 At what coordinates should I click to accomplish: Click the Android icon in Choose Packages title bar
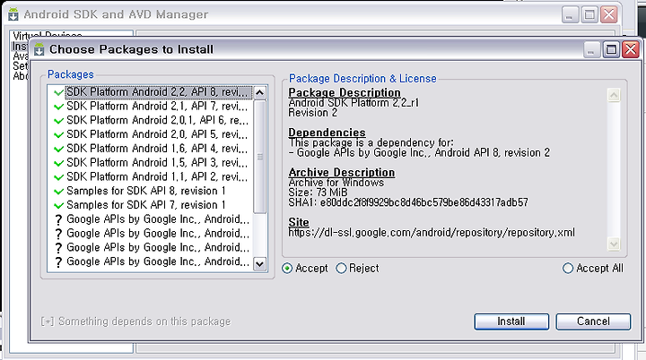point(39,49)
